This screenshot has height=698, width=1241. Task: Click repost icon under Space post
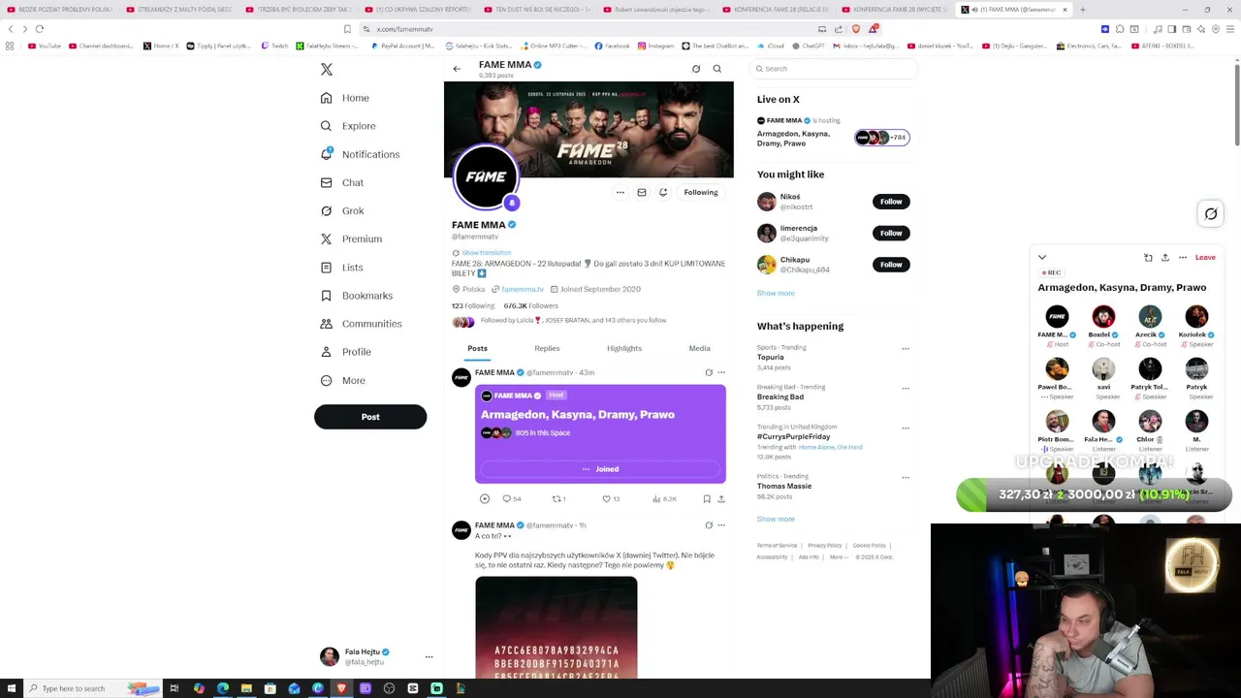click(558, 499)
